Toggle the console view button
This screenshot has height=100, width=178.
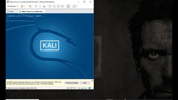coord(68,6)
